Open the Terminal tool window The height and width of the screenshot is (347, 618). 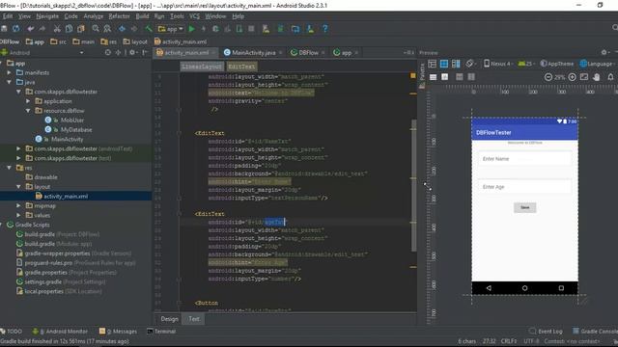(x=161, y=332)
